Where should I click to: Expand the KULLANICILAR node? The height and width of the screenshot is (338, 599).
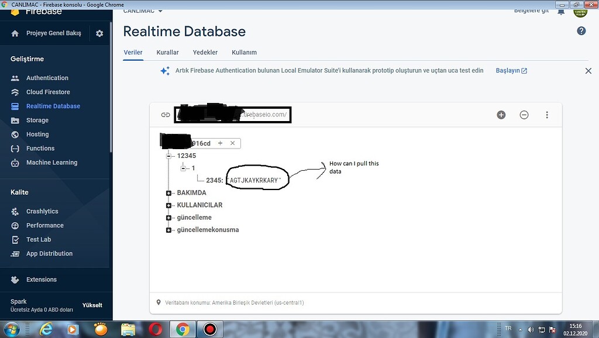(x=168, y=205)
